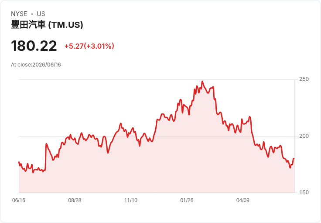This screenshot has width=321, height=223.
Task: Click the top of the sharp jump after 06/16
Action: [x=46, y=144]
